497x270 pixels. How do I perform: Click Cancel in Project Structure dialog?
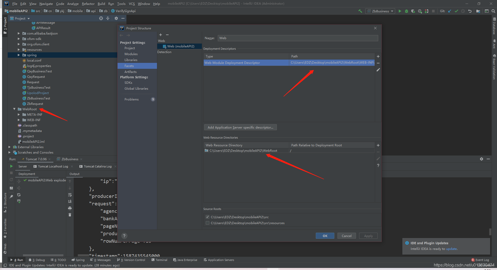click(347, 236)
